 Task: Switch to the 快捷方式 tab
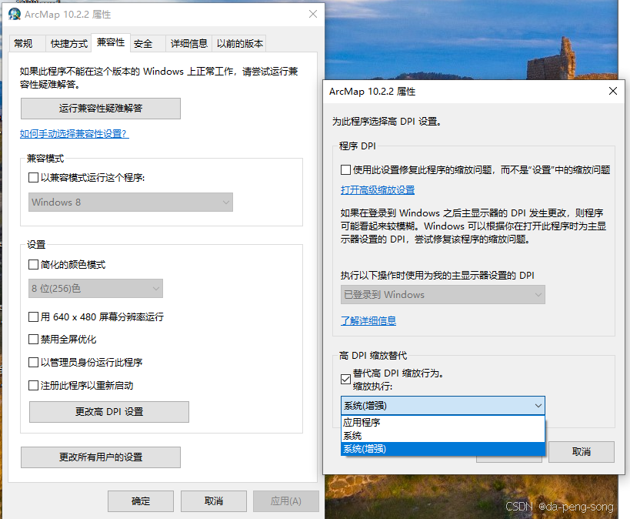tap(68, 43)
